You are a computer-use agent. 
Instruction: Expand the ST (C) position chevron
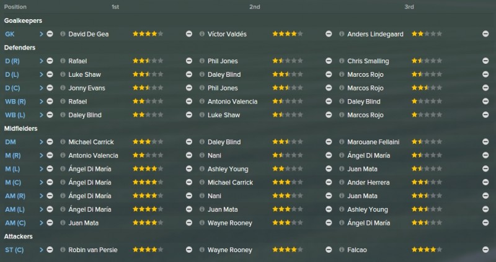pos(41,250)
